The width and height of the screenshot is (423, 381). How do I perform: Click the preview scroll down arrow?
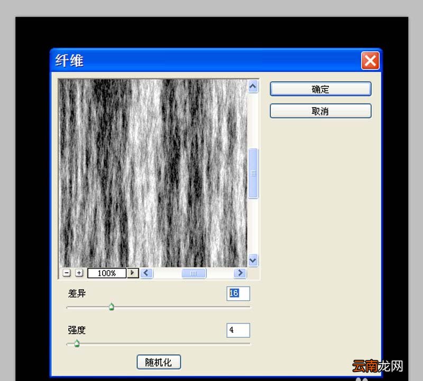[x=253, y=260]
